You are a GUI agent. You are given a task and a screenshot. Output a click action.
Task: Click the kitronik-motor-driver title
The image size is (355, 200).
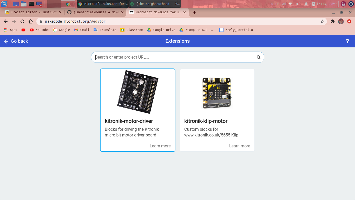(129, 121)
